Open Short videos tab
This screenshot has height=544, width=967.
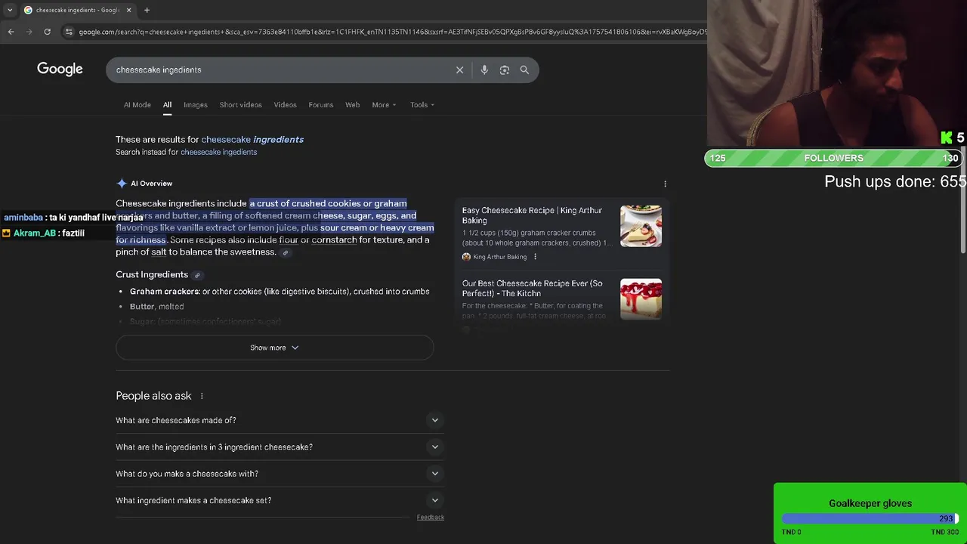[x=240, y=105]
